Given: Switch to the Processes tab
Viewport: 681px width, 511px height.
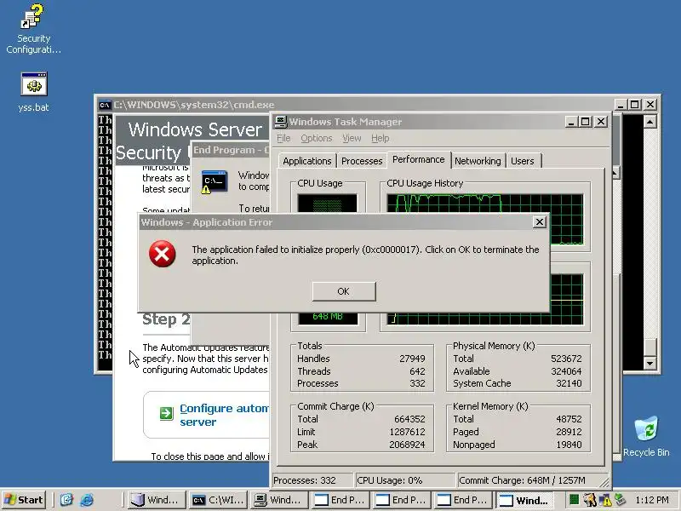Looking at the screenshot, I should tap(362, 161).
